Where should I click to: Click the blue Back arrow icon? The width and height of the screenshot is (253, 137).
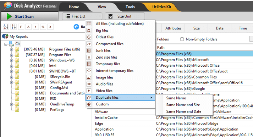[x=76, y=27]
